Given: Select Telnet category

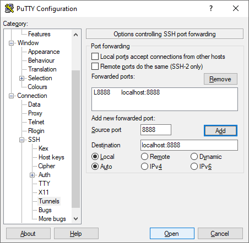Looking at the screenshot, I should click(36, 122).
